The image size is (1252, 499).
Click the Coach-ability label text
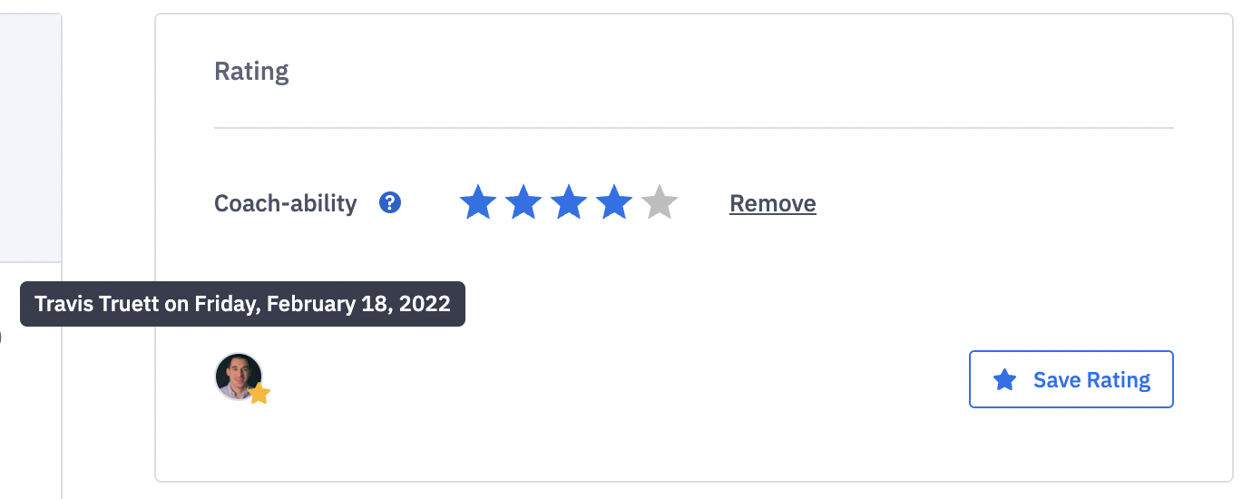click(x=286, y=203)
